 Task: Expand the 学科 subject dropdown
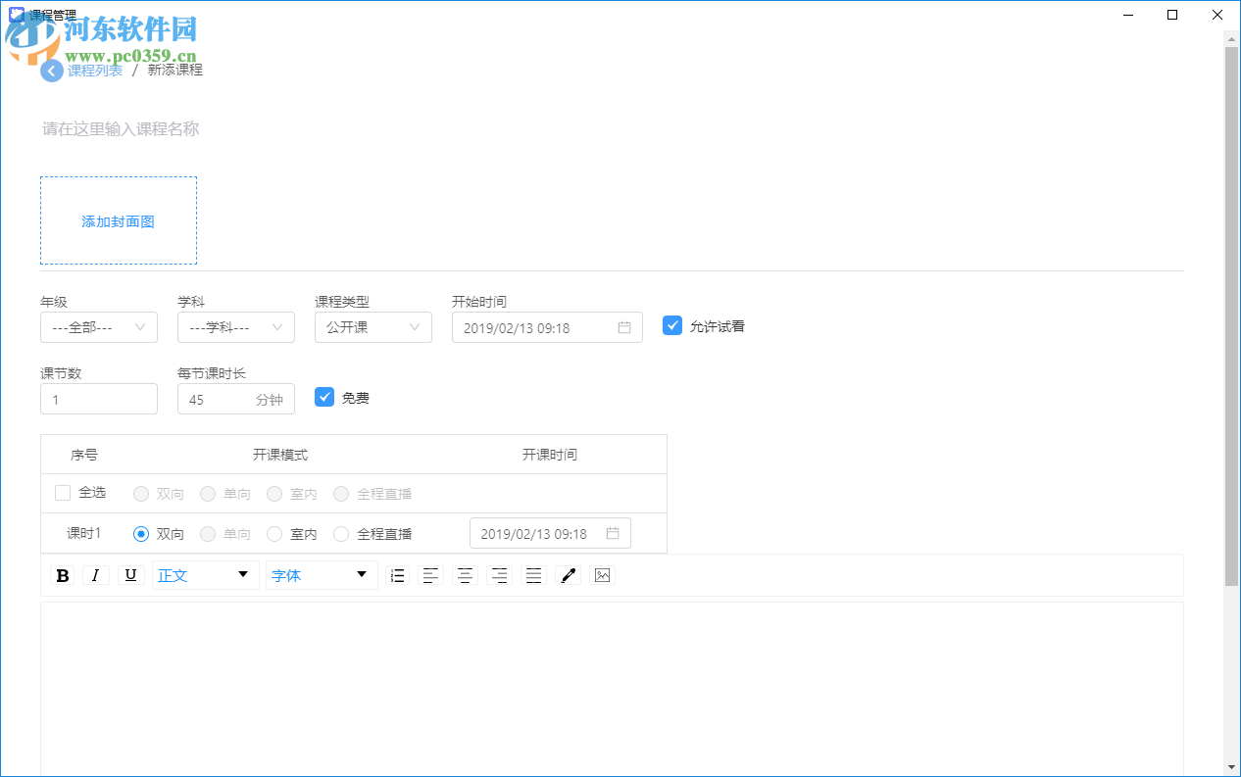pyautogui.click(x=235, y=327)
